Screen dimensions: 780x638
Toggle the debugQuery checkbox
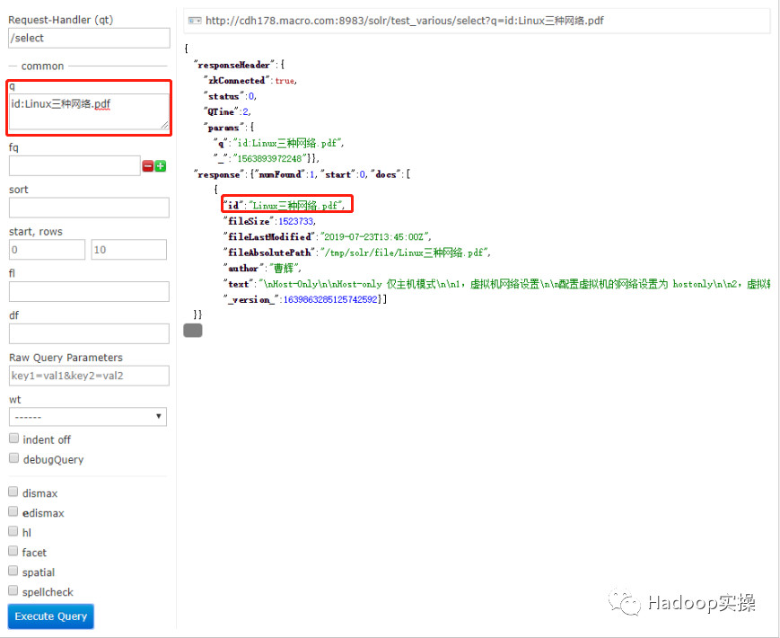14,459
